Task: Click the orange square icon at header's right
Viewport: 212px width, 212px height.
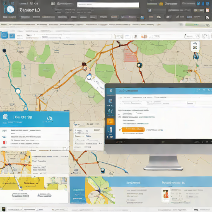Action: [x=207, y=10]
